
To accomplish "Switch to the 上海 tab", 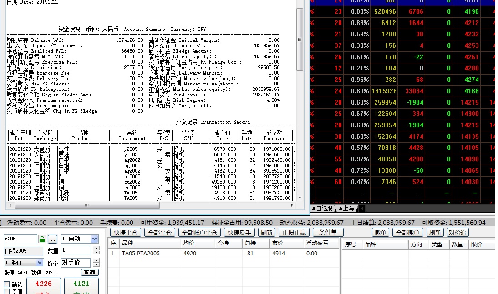I will (x=346, y=209).
